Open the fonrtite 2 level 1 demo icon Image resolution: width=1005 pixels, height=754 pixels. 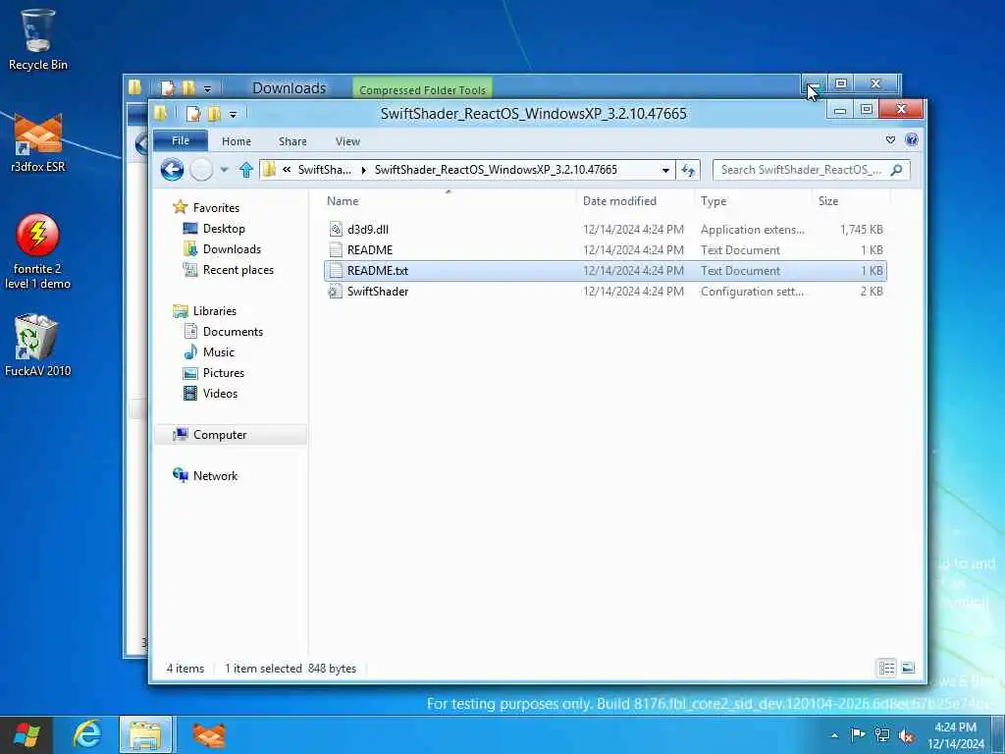[38, 251]
